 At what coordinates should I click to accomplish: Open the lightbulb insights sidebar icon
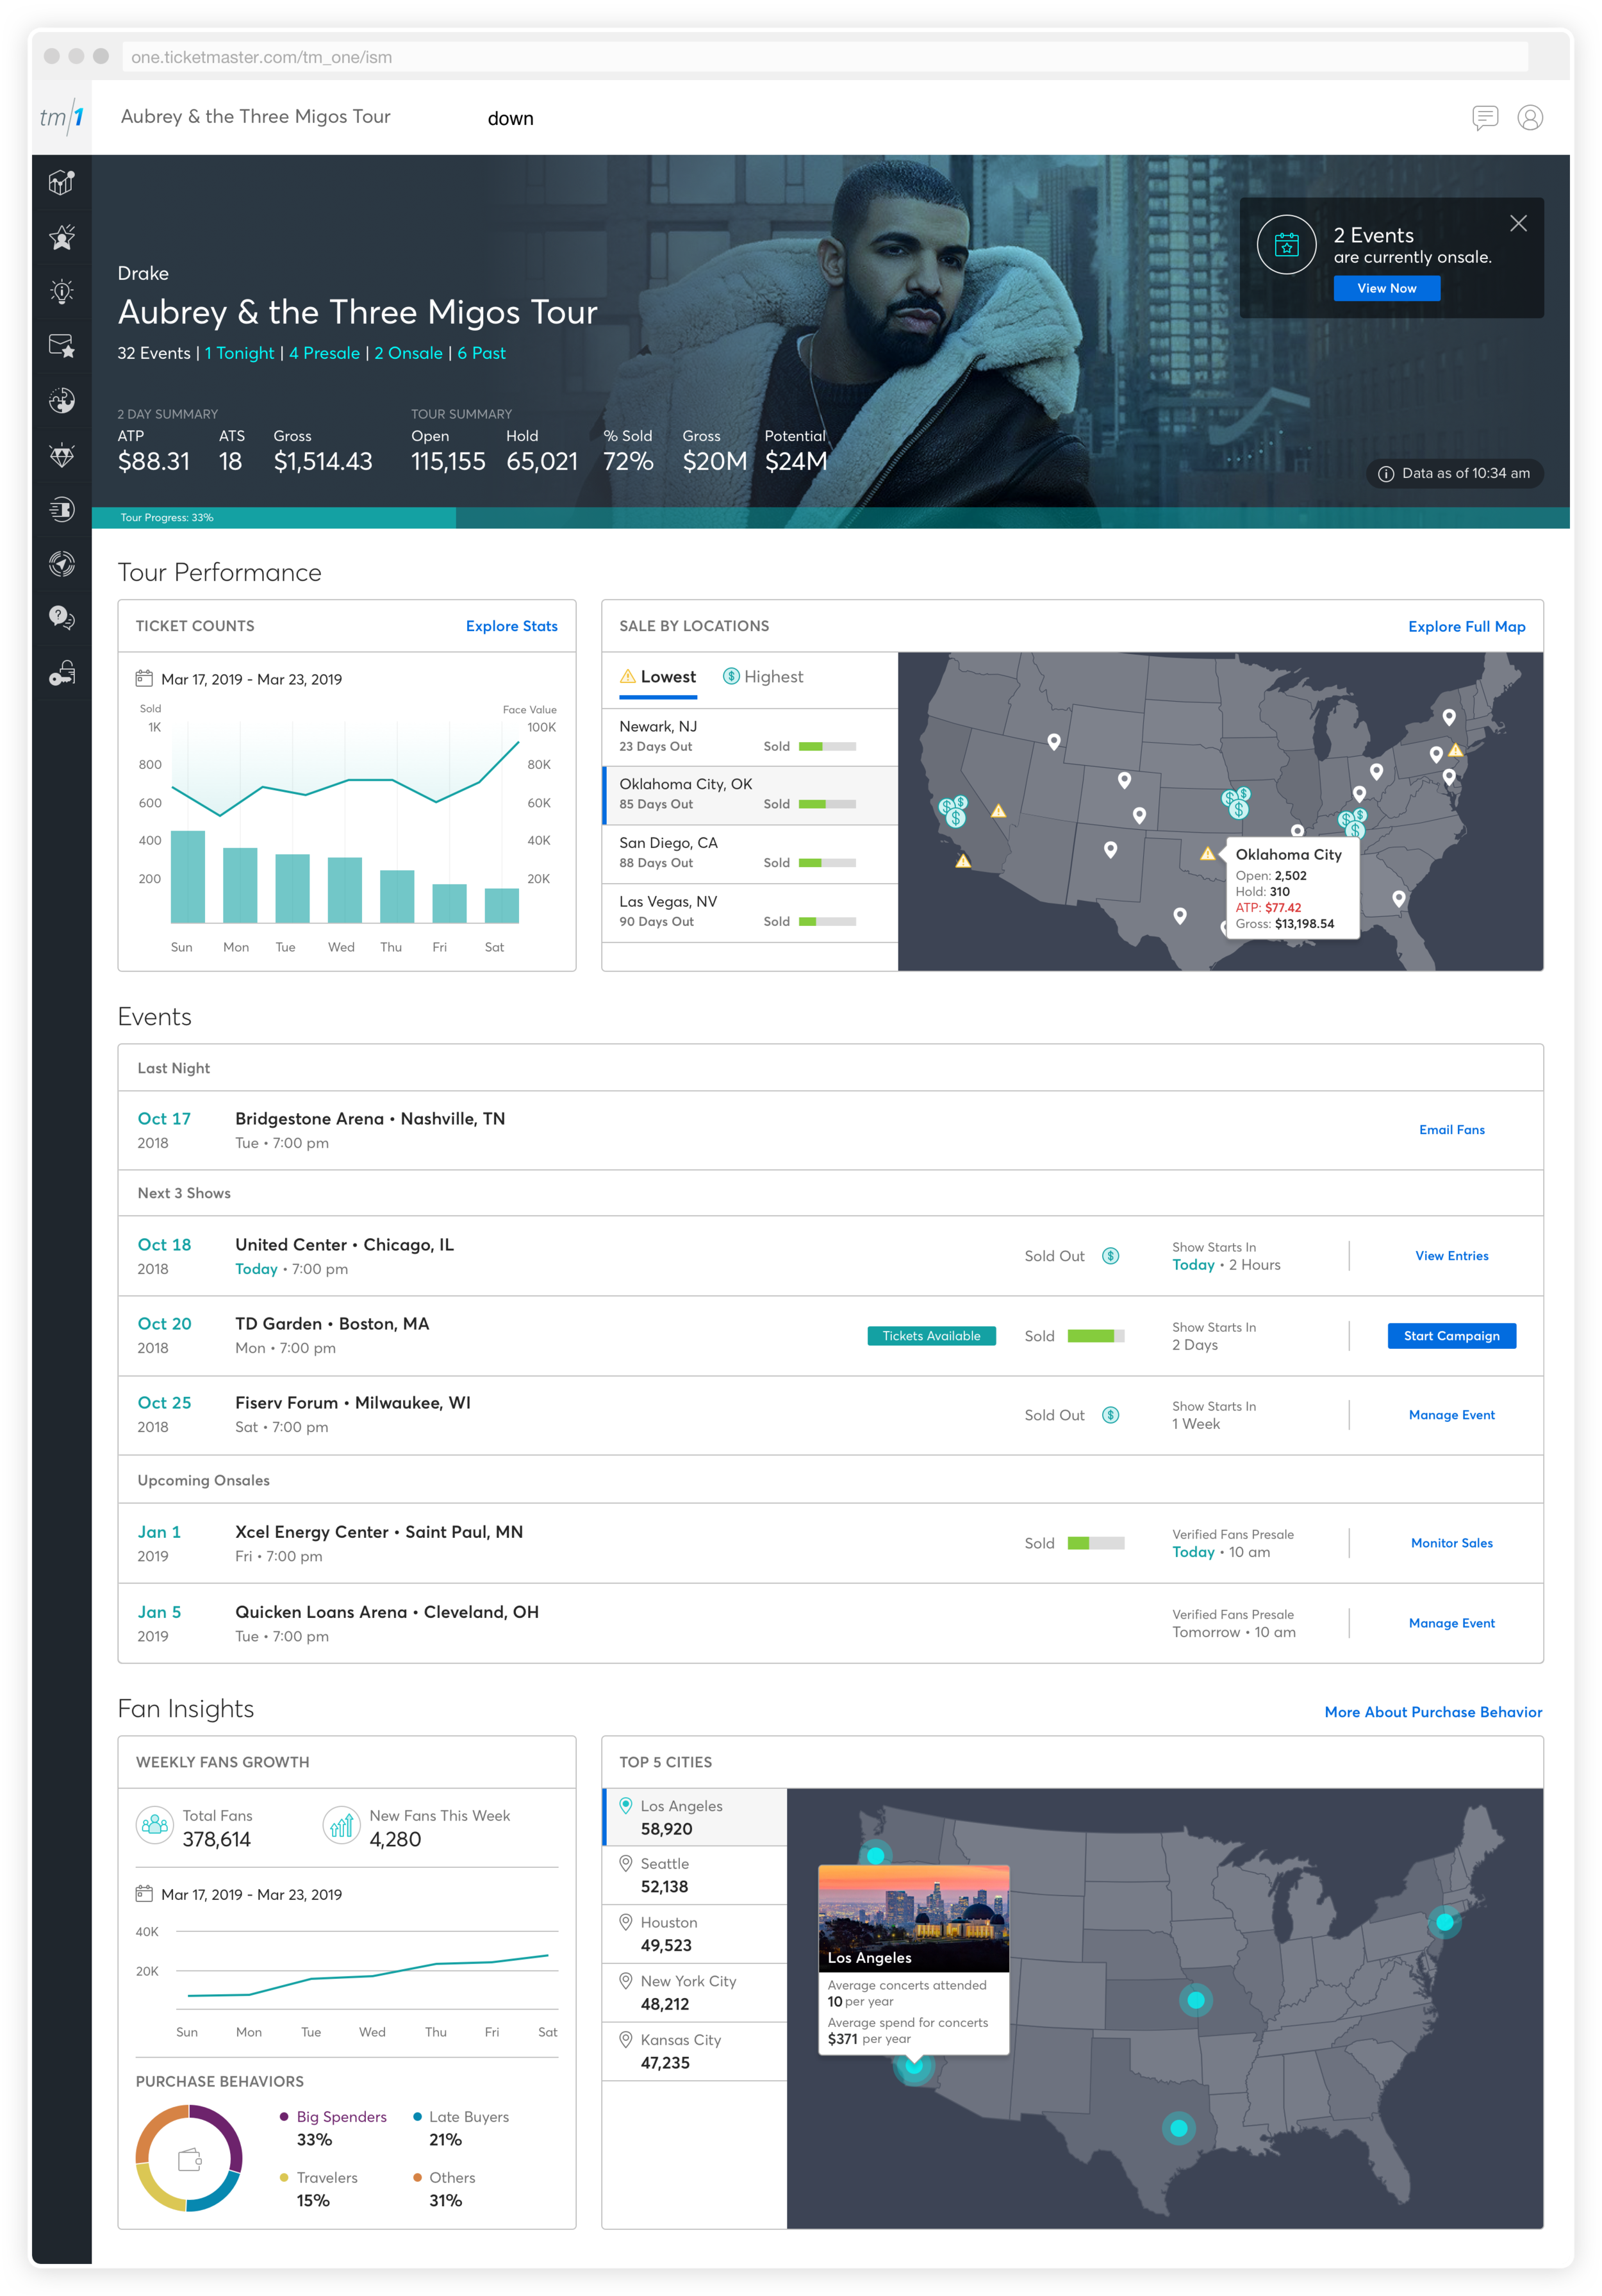click(62, 291)
